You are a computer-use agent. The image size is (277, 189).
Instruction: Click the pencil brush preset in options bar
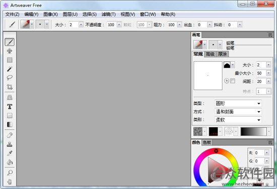tap(25, 24)
